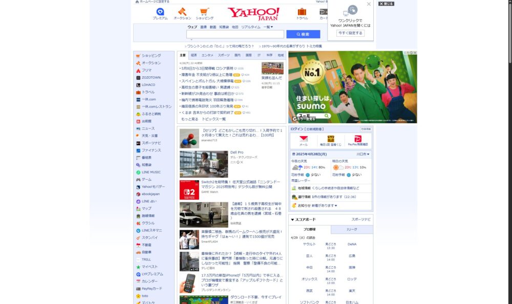The height and width of the screenshot is (304, 512).
Task: Open ゲーム in the sidebar
Action: click(x=146, y=179)
